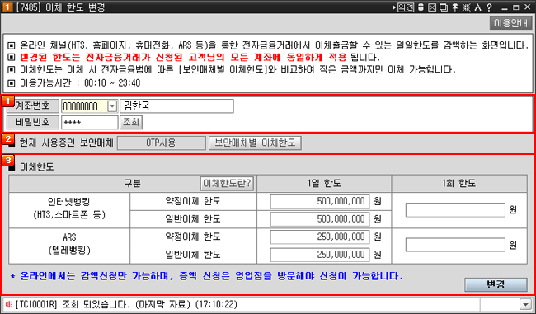
Task: Click the crossed-box icon in title bar
Action: 432,7
